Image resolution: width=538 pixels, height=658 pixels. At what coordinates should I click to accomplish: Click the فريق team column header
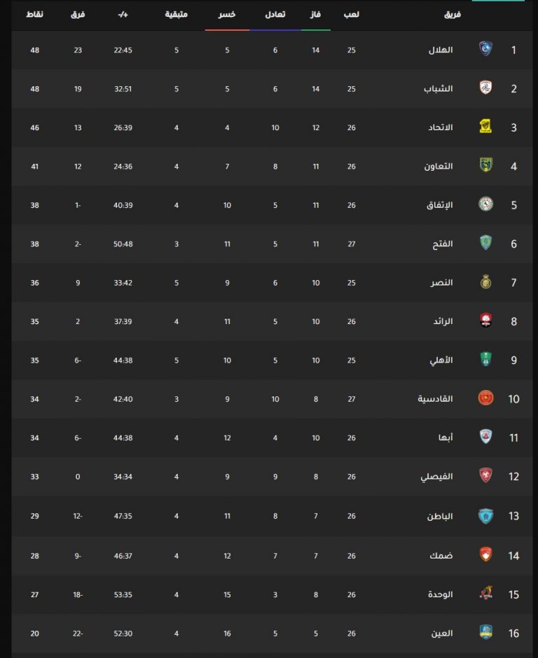tap(453, 14)
